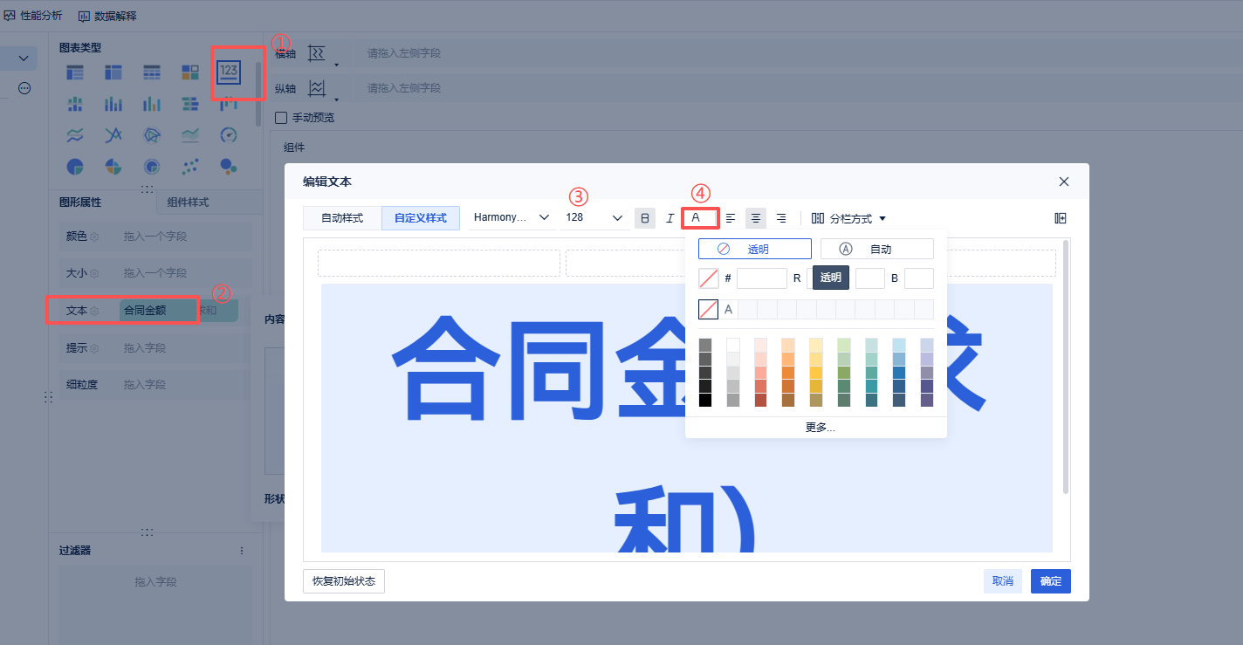Select the gauge dashboard chart icon

[229, 134]
